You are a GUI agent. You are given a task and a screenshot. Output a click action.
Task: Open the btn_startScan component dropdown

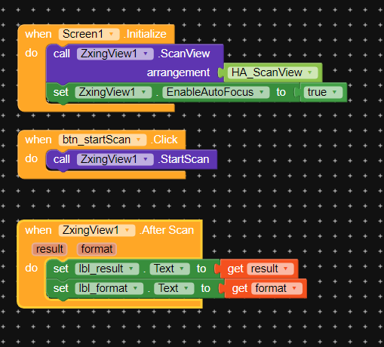[x=103, y=140]
